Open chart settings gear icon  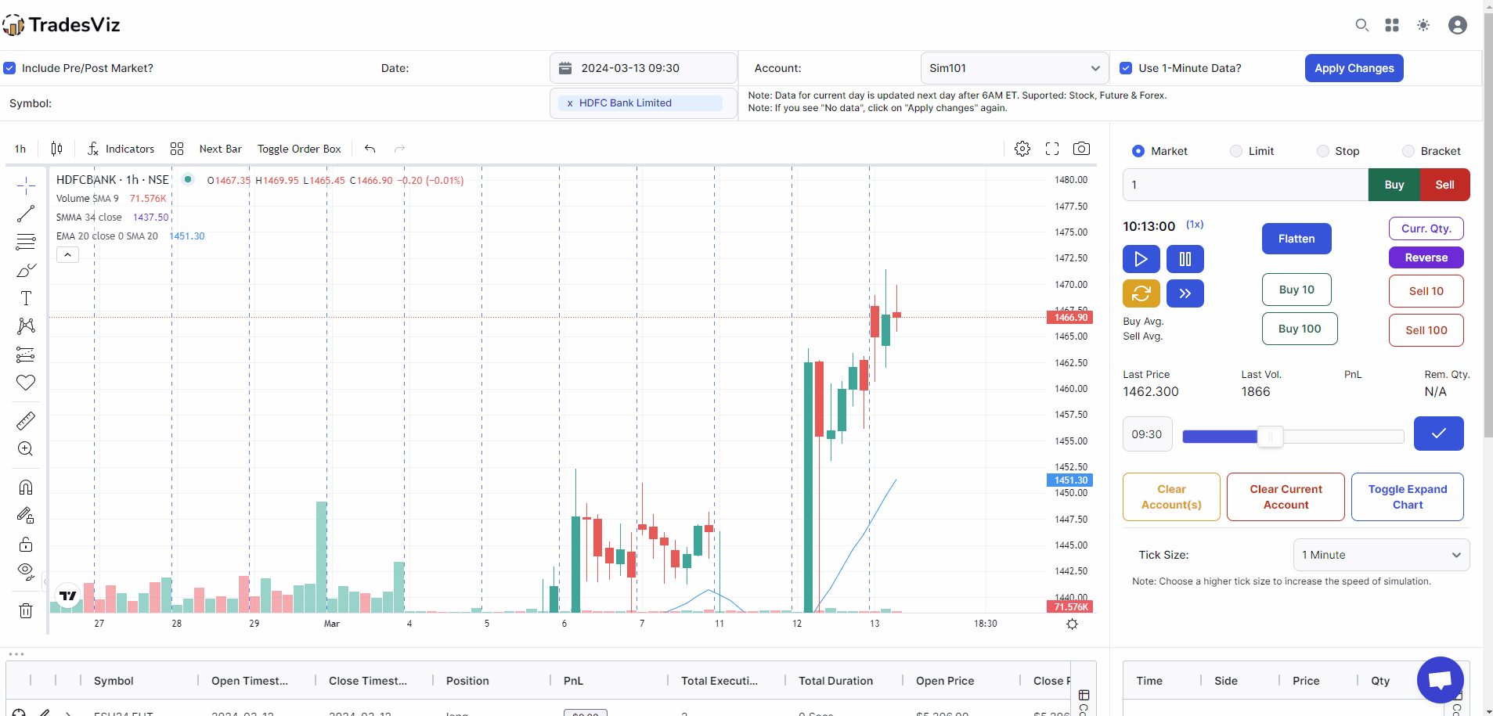[1022, 149]
